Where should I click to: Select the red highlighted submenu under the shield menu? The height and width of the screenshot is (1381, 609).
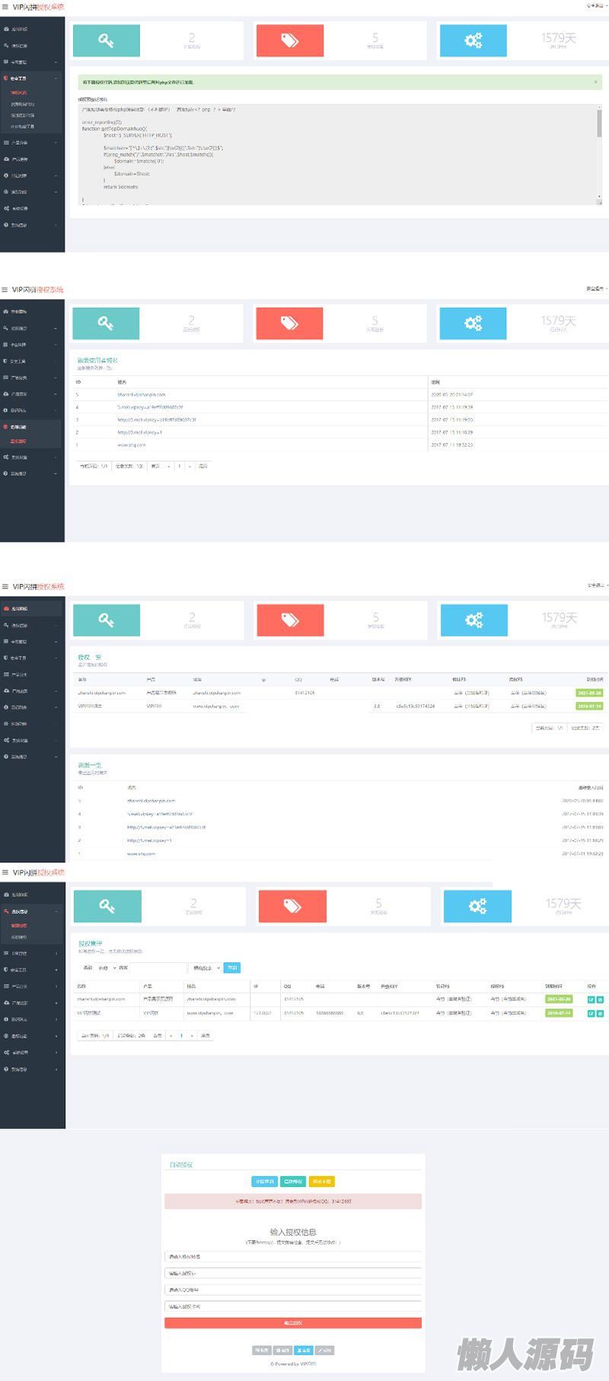tap(19, 93)
